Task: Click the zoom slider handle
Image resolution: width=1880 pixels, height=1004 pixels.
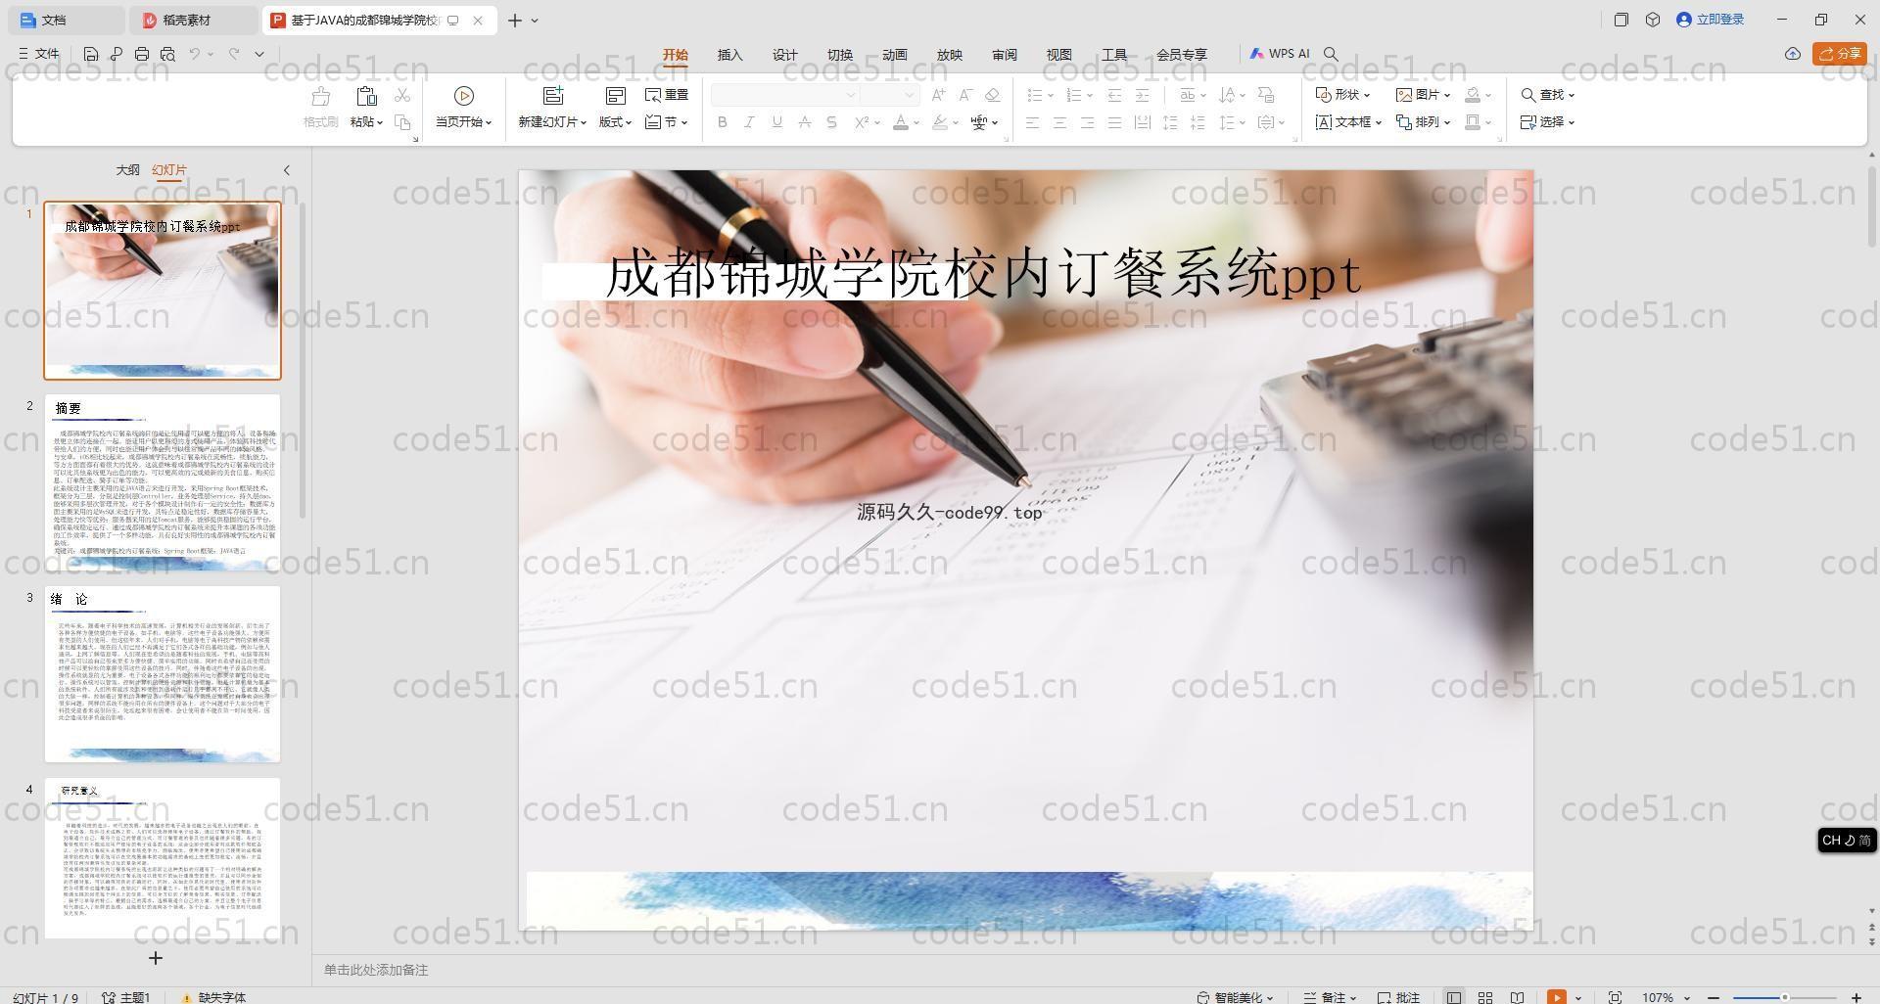Action: (1785, 997)
